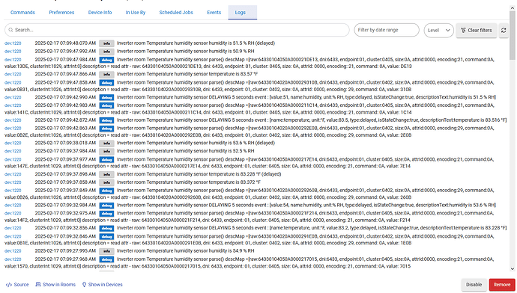Click the debug badge at 07:09:42.990 AM
Viewport: 517px width, 293px height.
coord(106,98)
